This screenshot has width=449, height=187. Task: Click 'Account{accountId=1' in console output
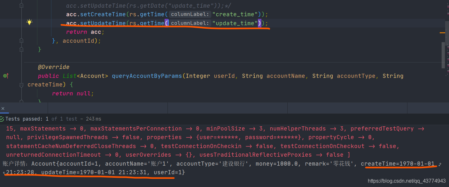tap(66, 164)
